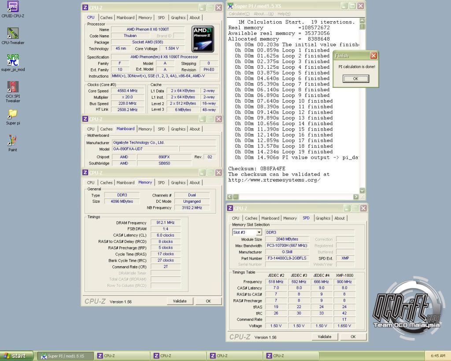
Task: Open the Calculate menu in Super PI
Action: (x=239, y=14)
